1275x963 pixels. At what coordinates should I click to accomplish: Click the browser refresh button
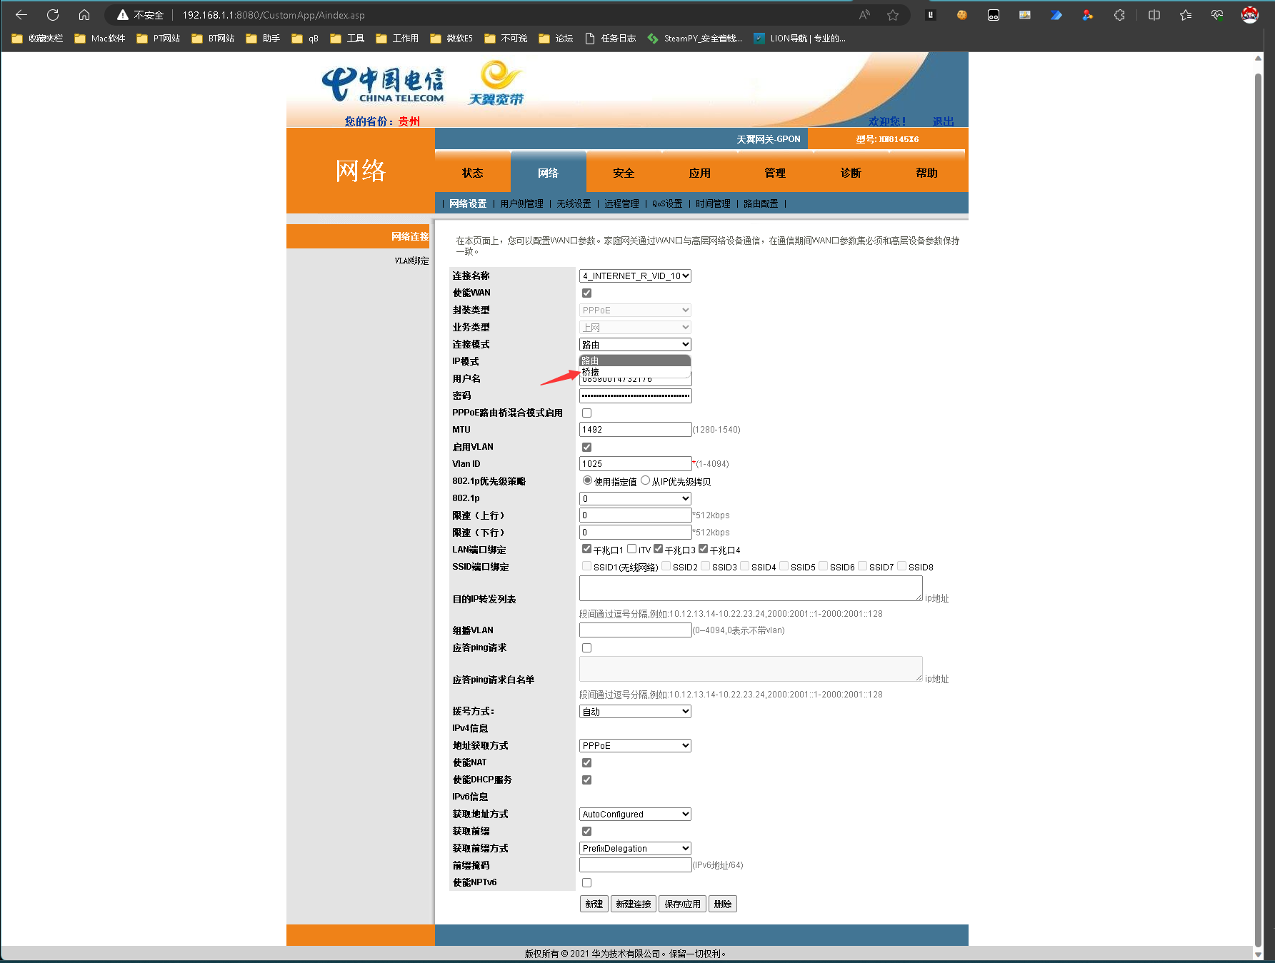click(x=53, y=15)
